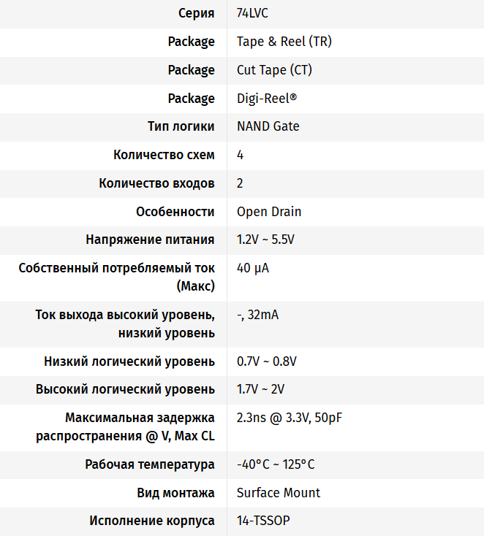This screenshot has height=536, width=484.
Task: Click the 14-TSSOP package case value
Action: [263, 521]
